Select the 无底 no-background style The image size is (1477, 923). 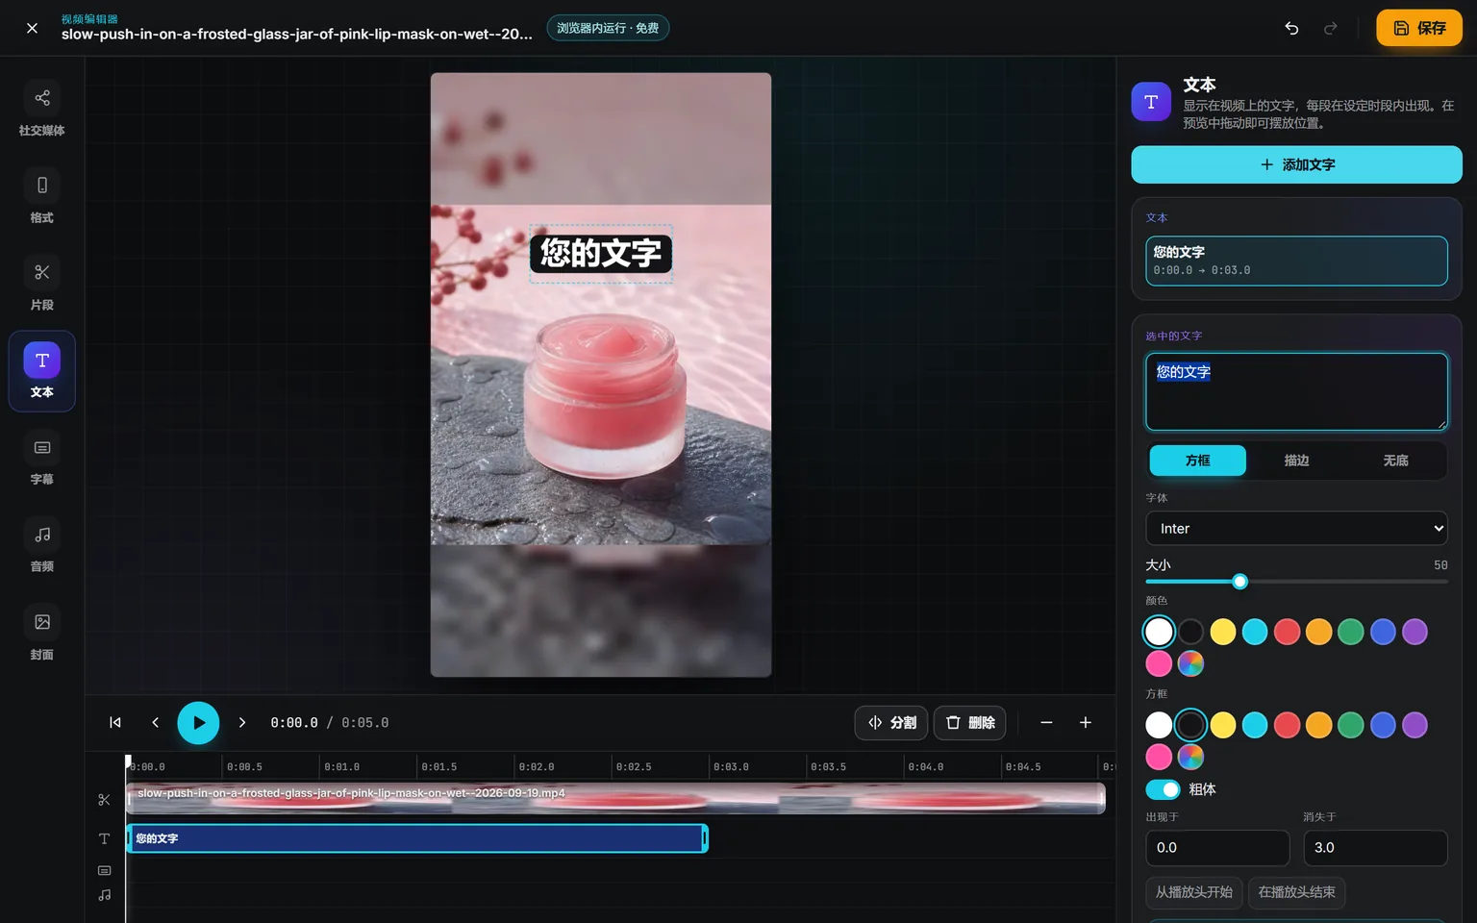coord(1395,461)
